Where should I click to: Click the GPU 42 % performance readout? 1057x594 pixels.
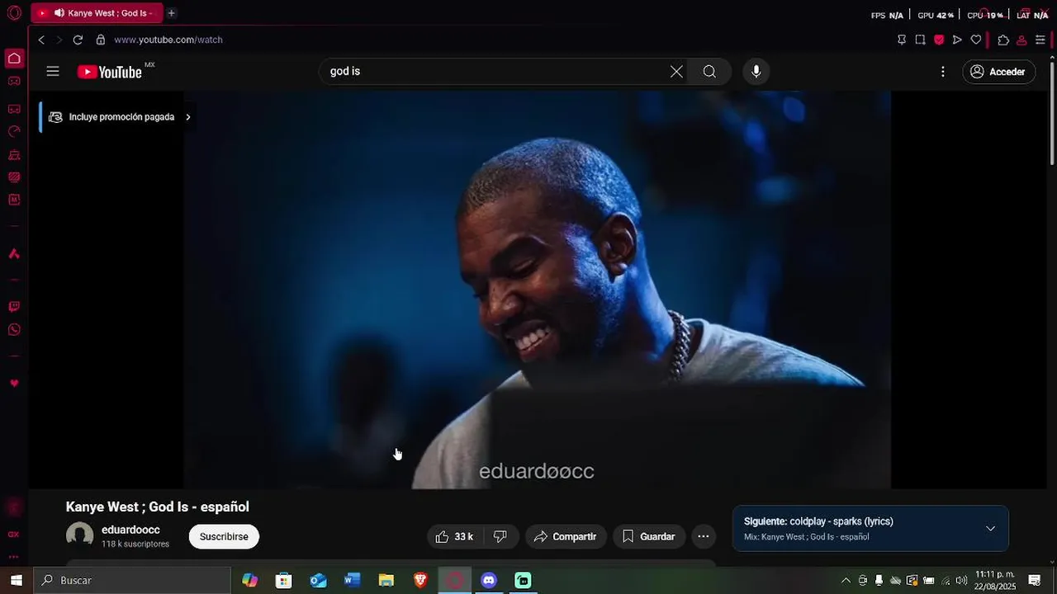coord(936,16)
